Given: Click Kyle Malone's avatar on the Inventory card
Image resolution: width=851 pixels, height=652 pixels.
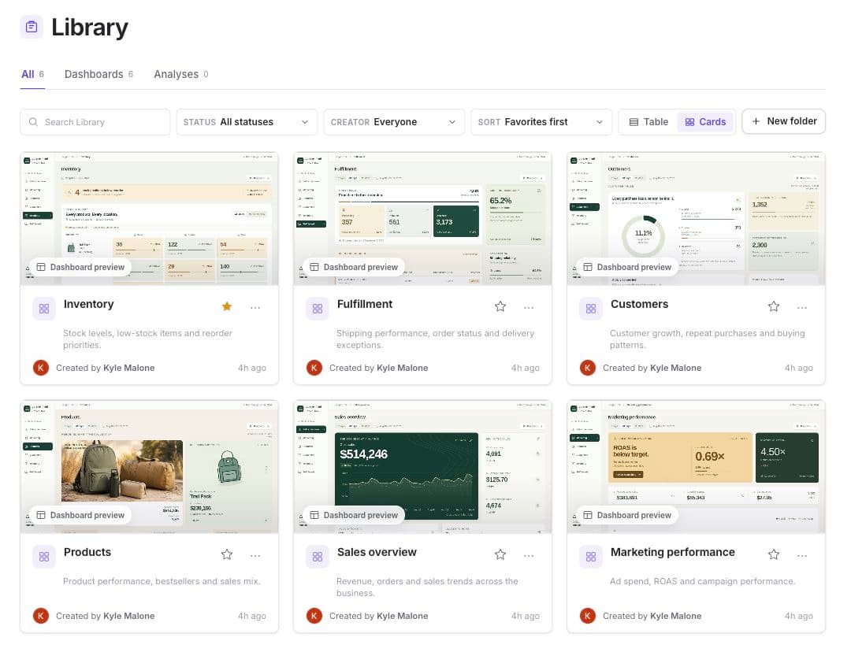Looking at the screenshot, I should 41,368.
